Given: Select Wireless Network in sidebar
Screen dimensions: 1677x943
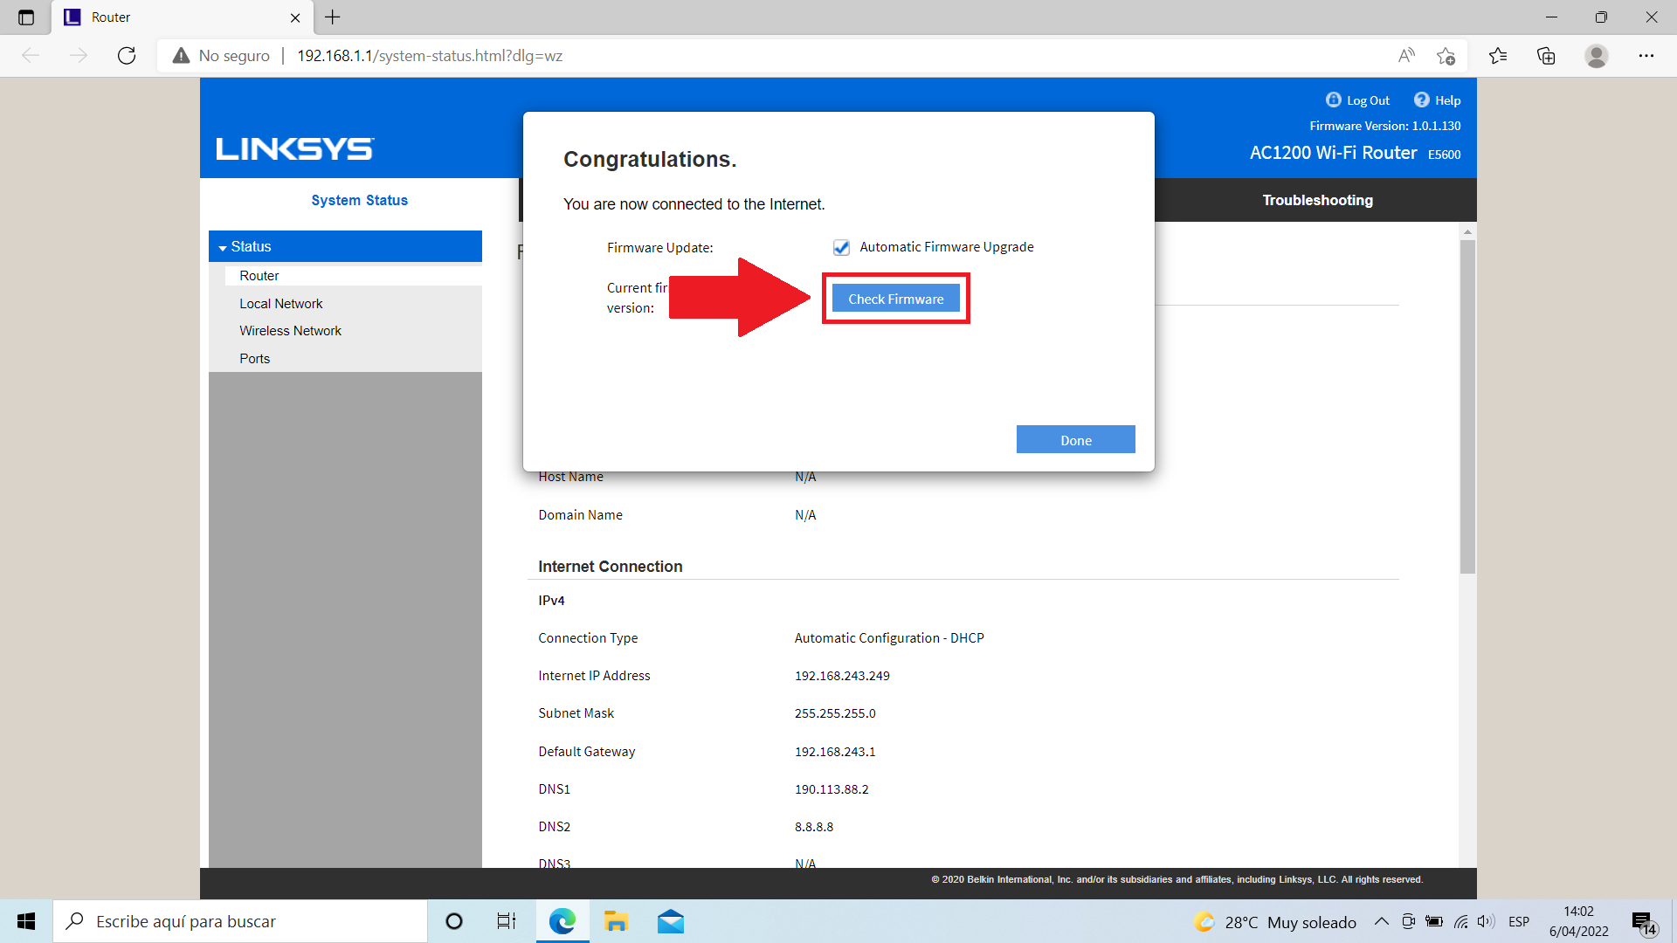Looking at the screenshot, I should click(290, 331).
